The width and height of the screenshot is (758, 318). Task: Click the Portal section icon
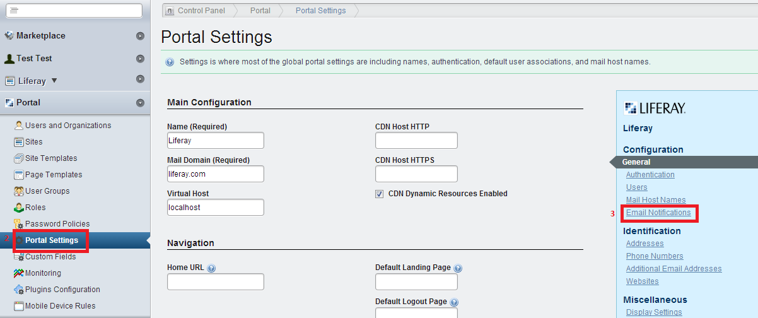point(9,102)
